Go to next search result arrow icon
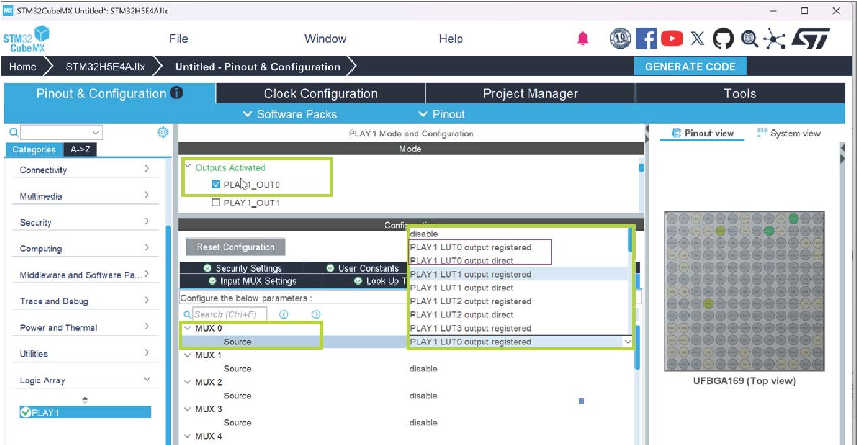 click(x=316, y=314)
